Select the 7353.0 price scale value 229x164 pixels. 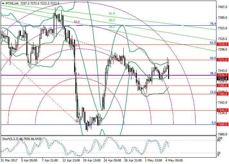[223, 28]
